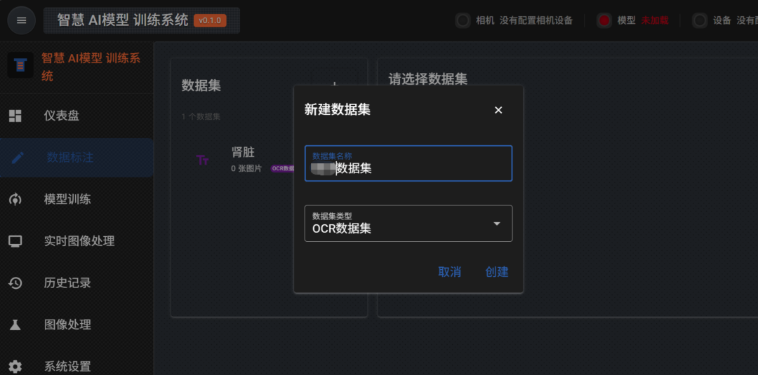Click the gear icon for 系统设置
This screenshot has height=375, width=758.
[15, 367]
